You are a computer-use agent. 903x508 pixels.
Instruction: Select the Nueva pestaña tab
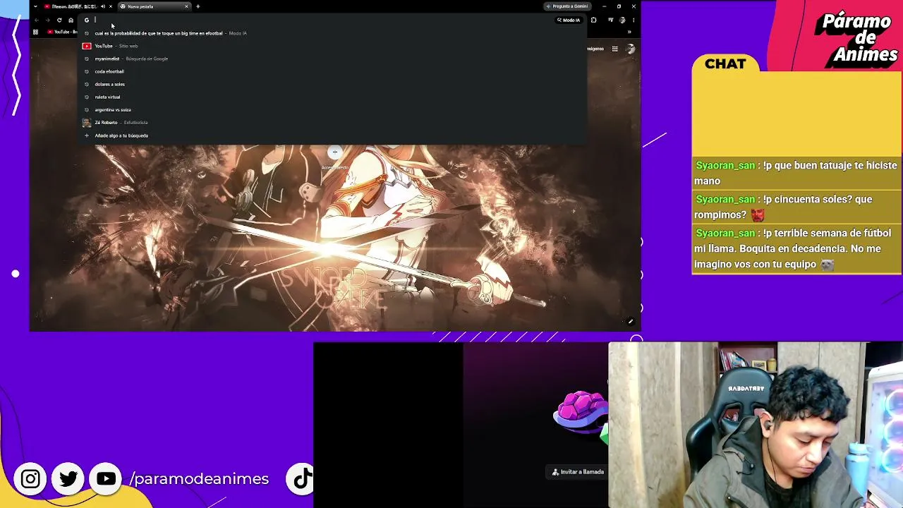coord(154,6)
